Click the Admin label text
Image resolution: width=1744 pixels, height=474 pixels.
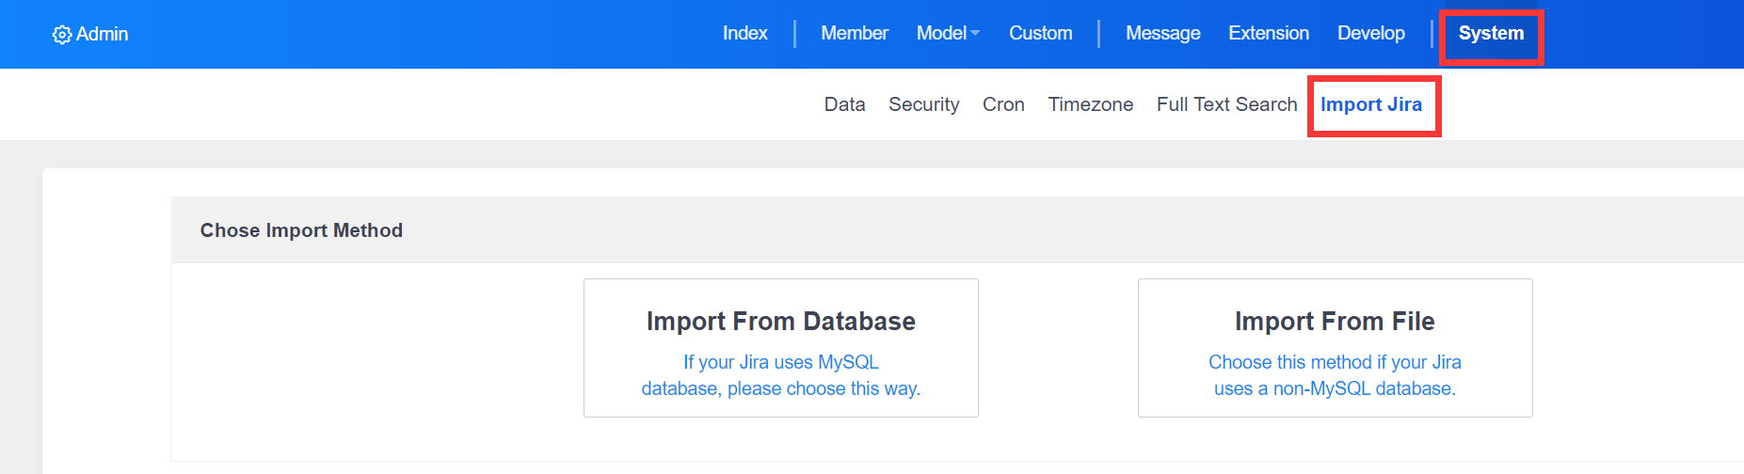[x=102, y=34]
